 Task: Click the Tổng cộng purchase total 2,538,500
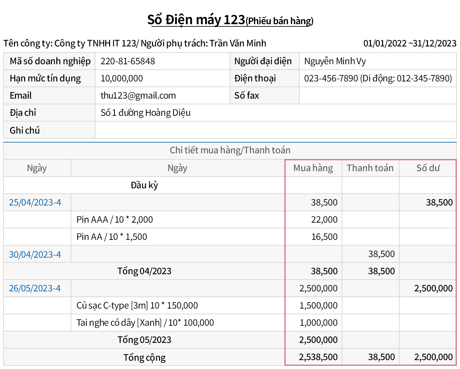(x=318, y=357)
